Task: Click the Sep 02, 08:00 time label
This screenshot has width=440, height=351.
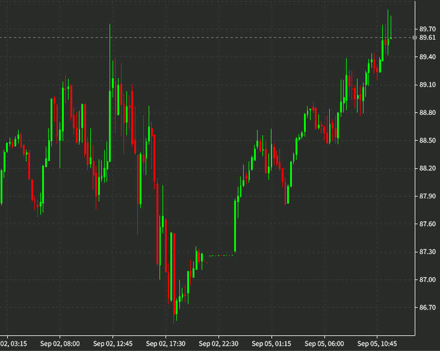Action: pyautogui.click(x=61, y=344)
